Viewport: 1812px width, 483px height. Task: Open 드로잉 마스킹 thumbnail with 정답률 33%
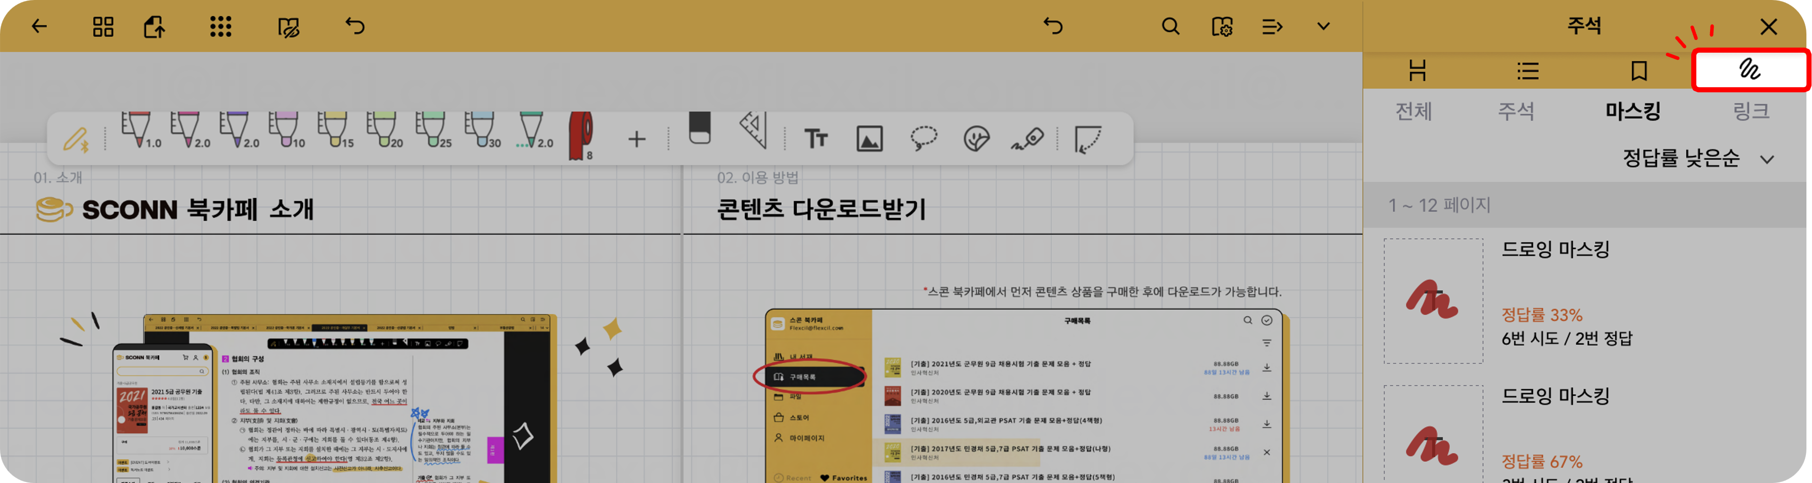[x=1433, y=301]
